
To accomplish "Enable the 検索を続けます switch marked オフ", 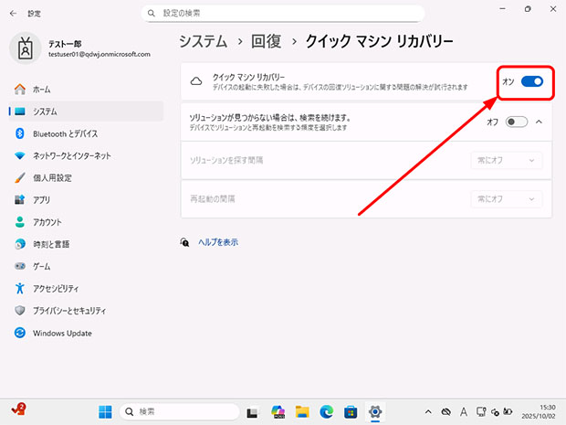I will (517, 122).
